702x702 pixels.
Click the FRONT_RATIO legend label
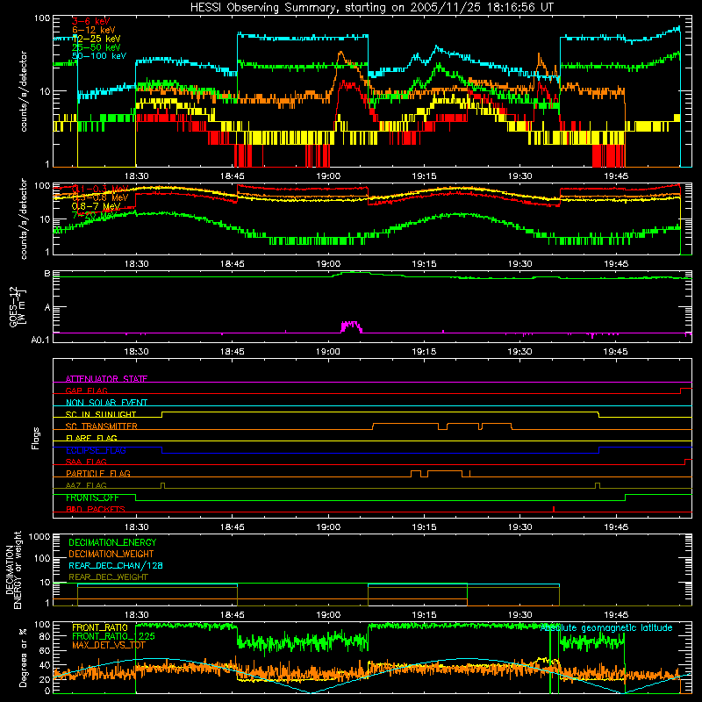pyautogui.click(x=100, y=627)
